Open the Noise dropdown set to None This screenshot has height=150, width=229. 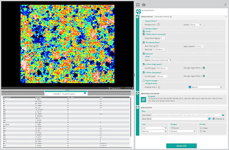point(196,25)
